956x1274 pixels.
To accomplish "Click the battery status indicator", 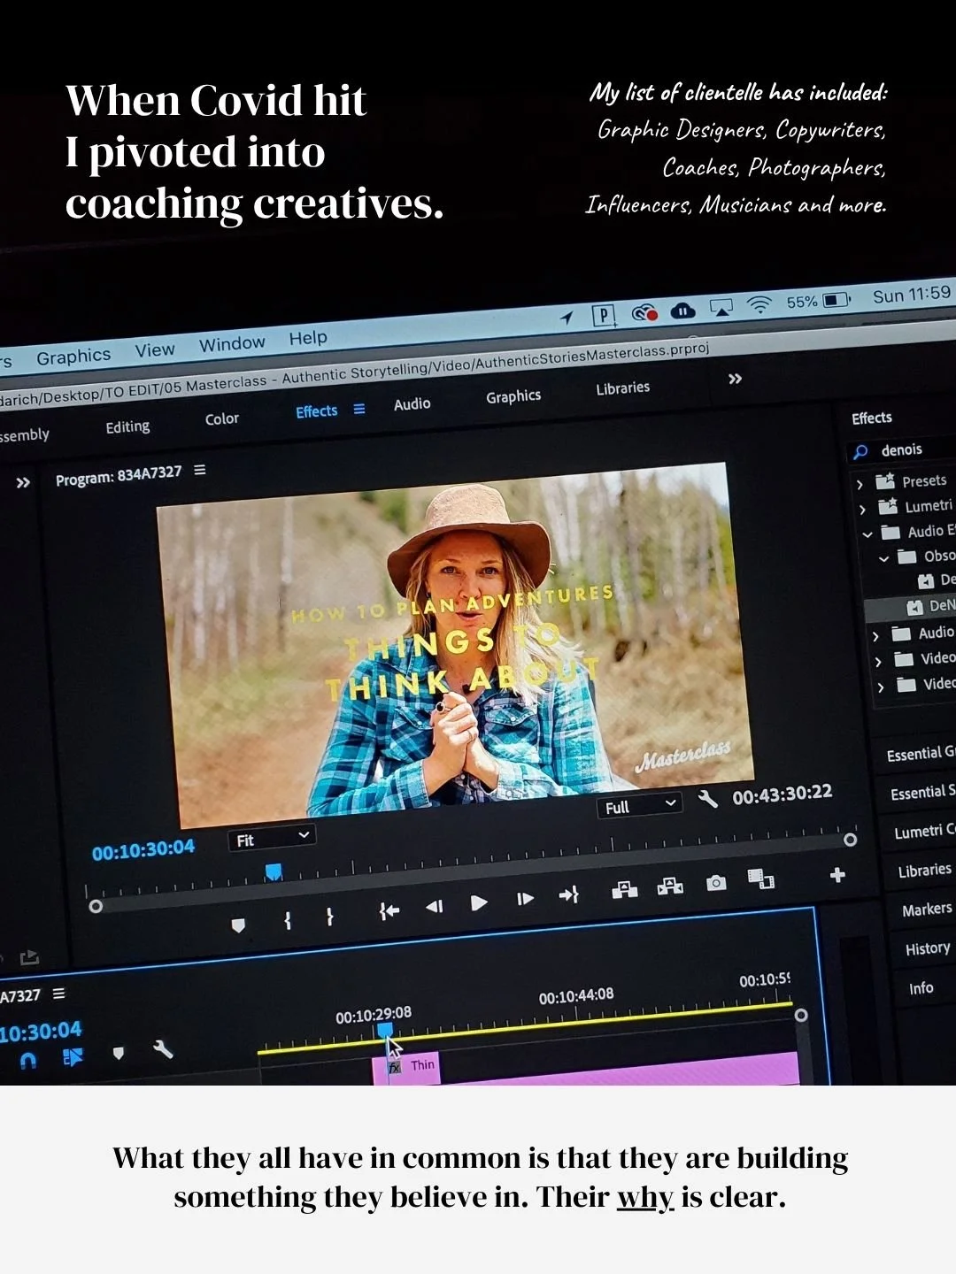I will (819, 302).
